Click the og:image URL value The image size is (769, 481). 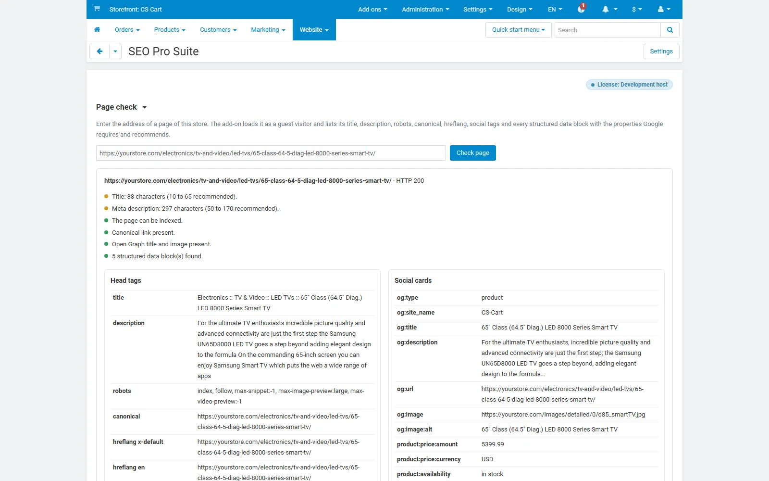pos(563,415)
